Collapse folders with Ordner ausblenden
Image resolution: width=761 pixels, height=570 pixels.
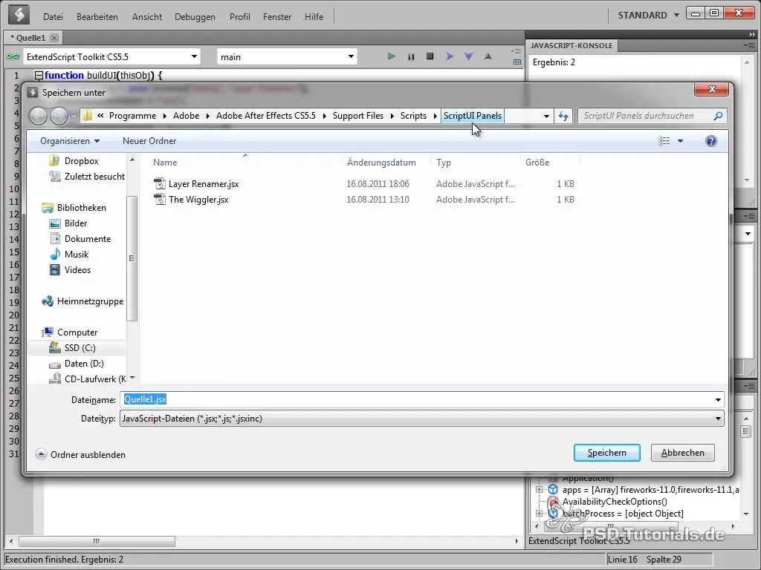point(80,455)
